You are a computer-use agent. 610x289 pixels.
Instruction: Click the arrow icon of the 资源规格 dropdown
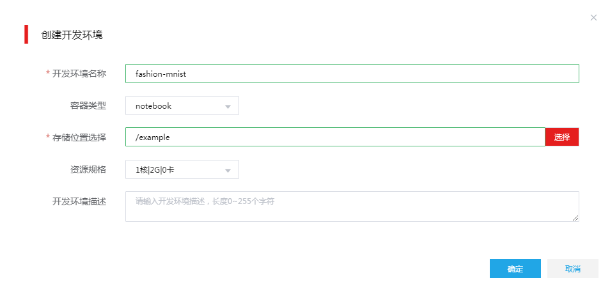228,170
